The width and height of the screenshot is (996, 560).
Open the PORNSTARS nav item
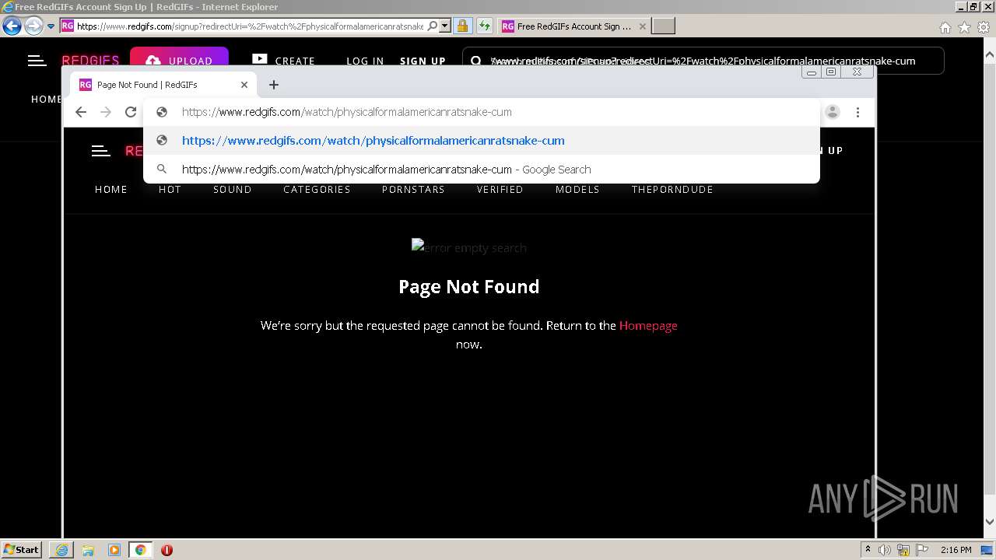coord(413,189)
